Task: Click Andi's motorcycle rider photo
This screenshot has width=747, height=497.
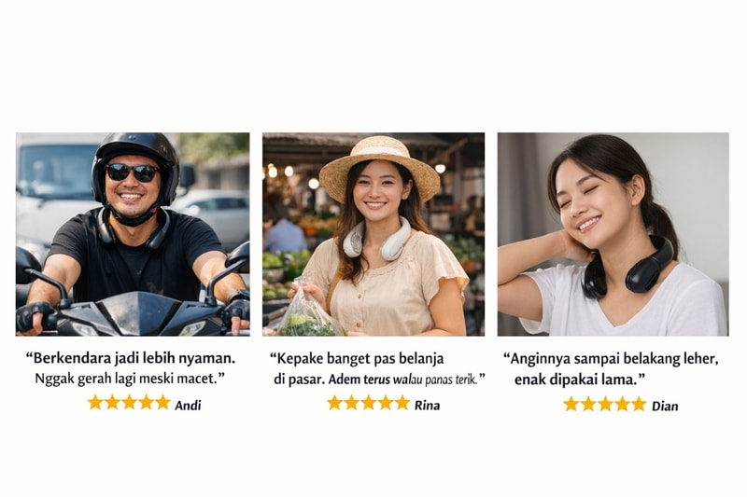Action: 133,234
